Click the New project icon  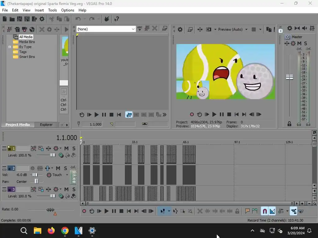pyautogui.click(x=4, y=19)
